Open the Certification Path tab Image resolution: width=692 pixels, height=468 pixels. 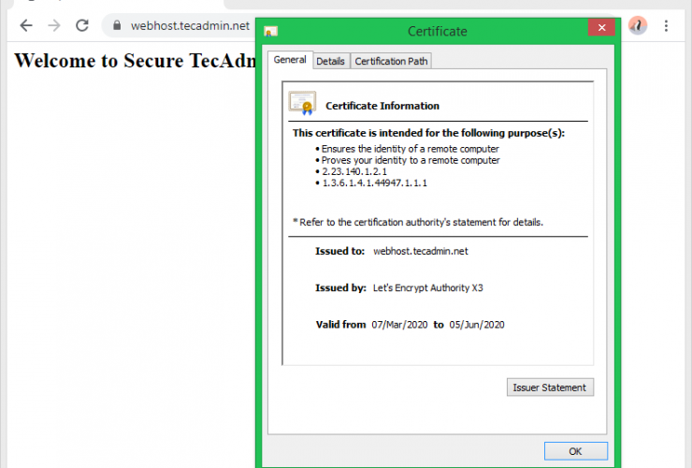[392, 61]
